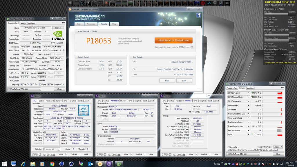The image size is (297, 167).
Task: Click the screenshot camera icon in GPU-Z Graphics Card window
Action: pyautogui.click(x=63, y=23)
